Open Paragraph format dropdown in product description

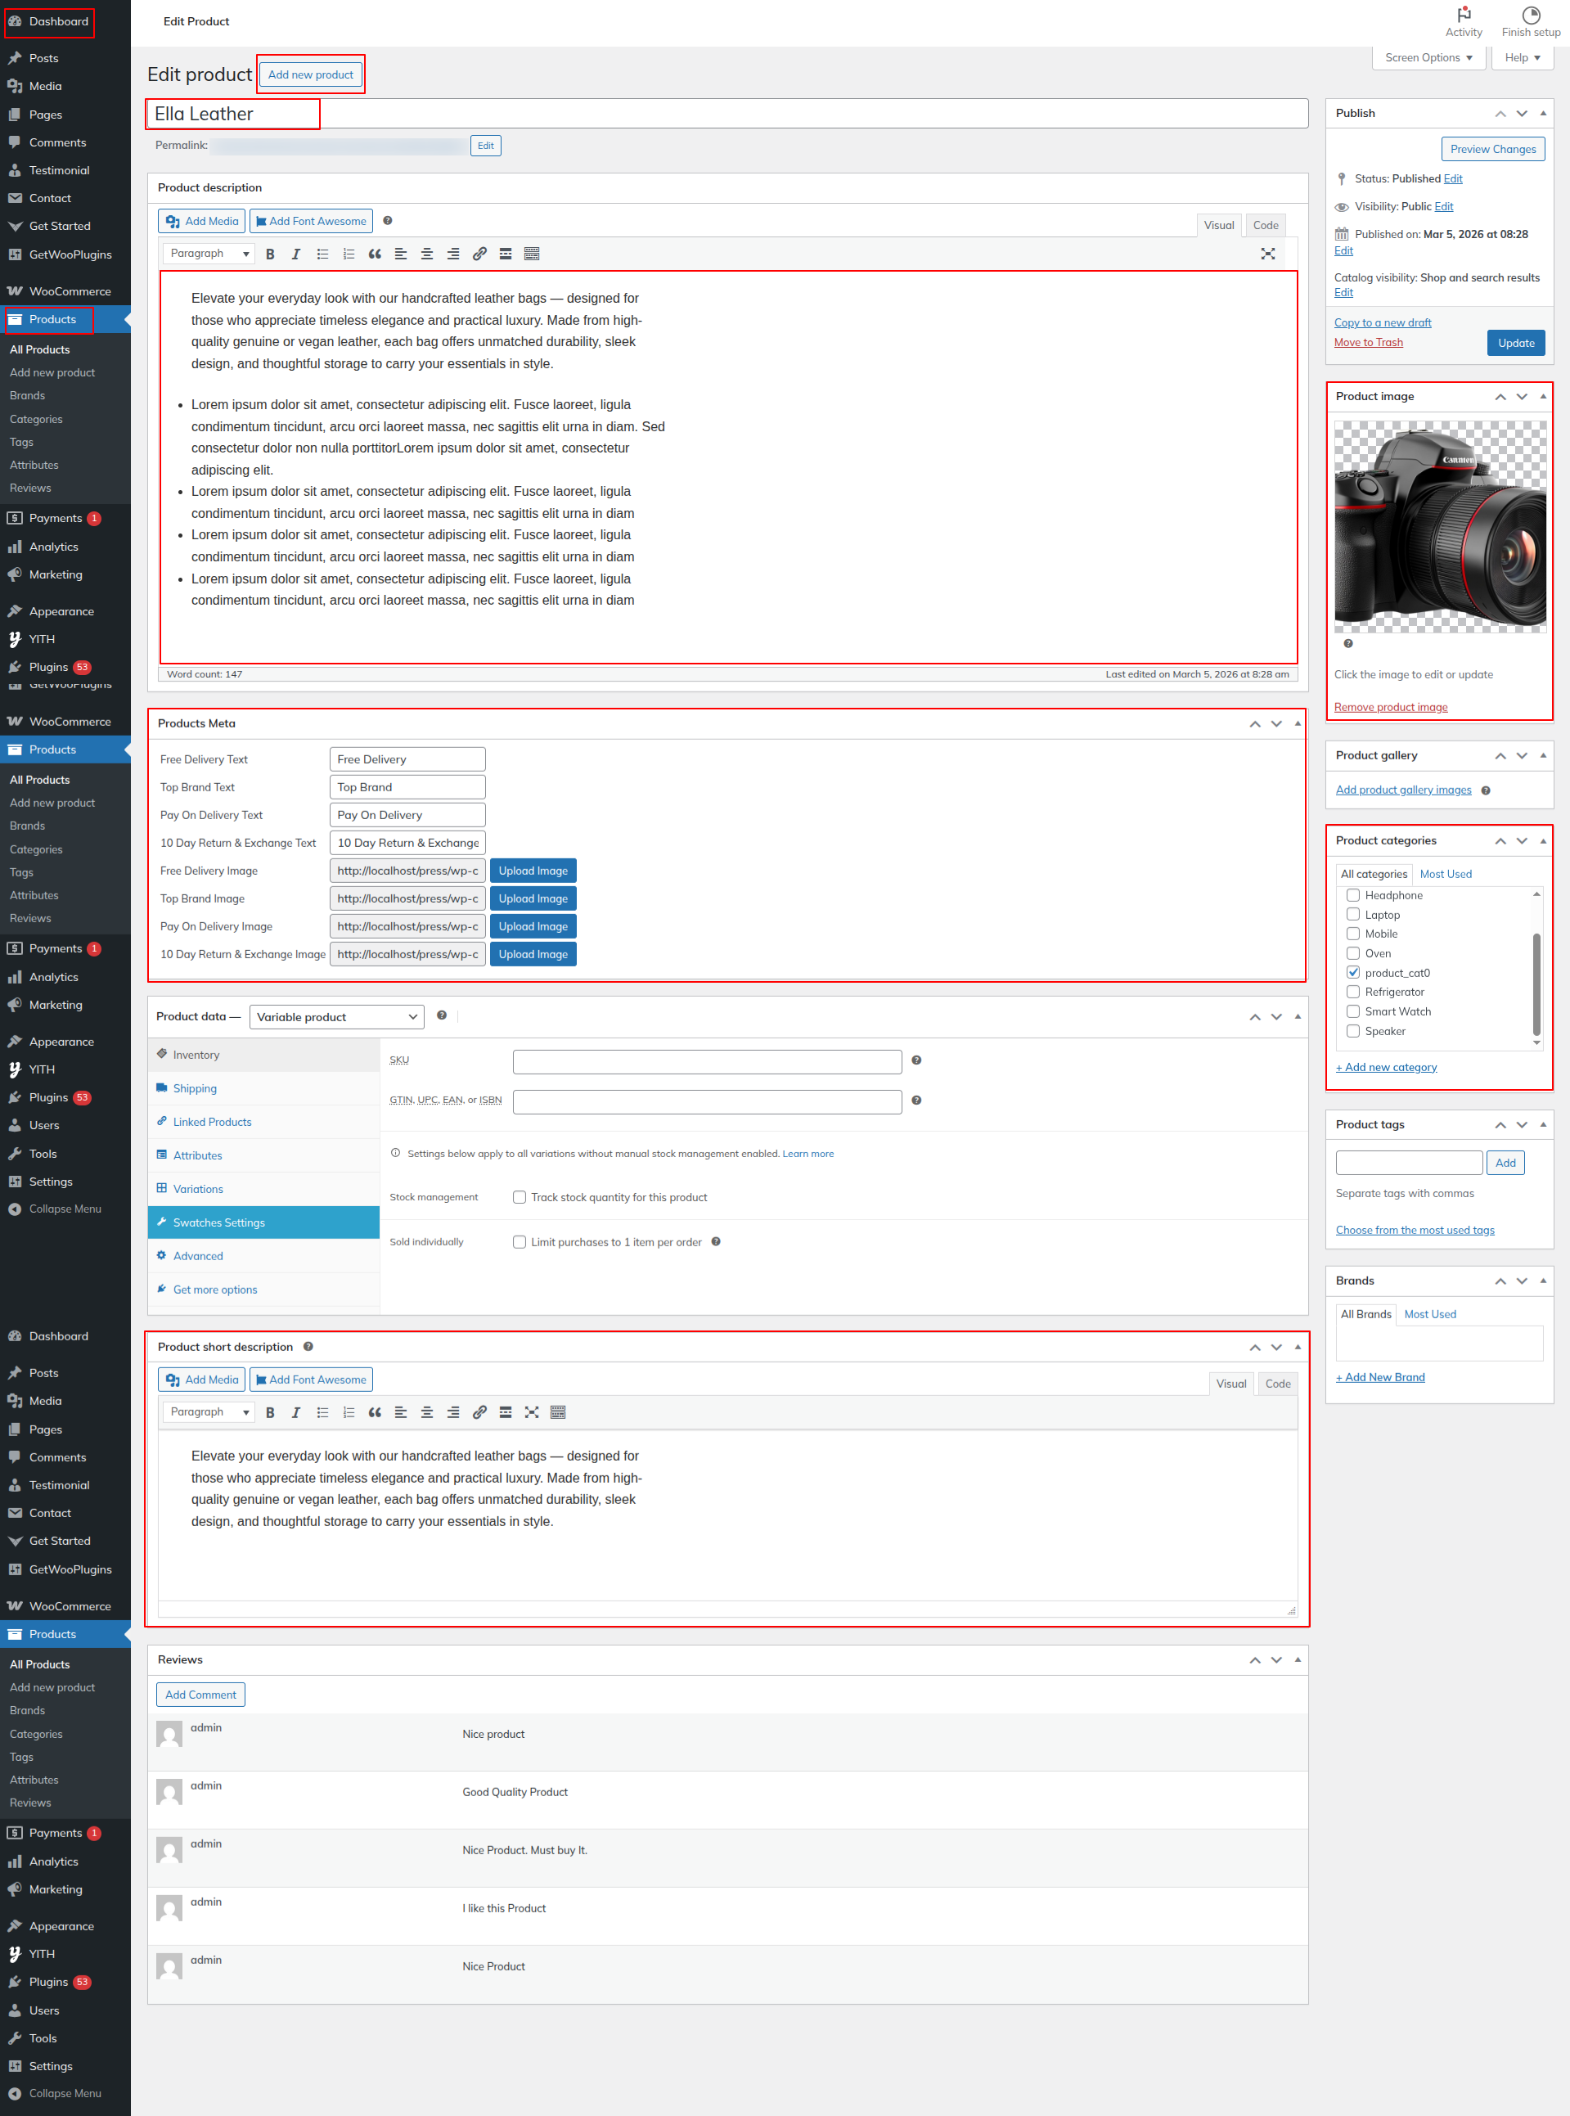[x=209, y=254]
